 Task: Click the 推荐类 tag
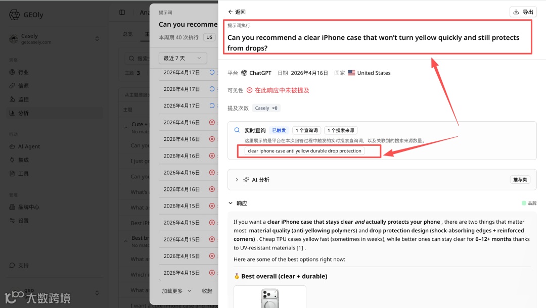pyautogui.click(x=520, y=180)
